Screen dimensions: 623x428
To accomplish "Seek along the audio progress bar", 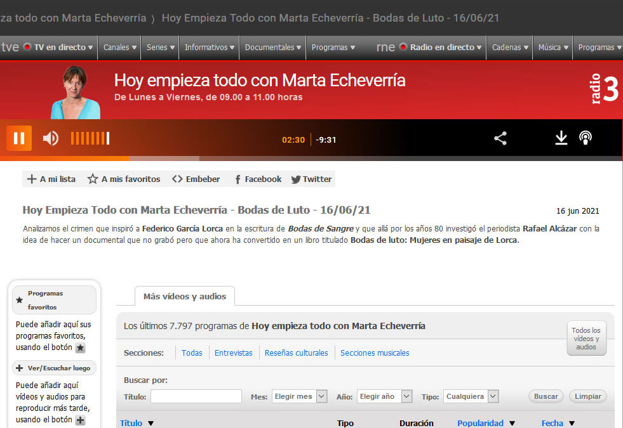I will (311, 159).
